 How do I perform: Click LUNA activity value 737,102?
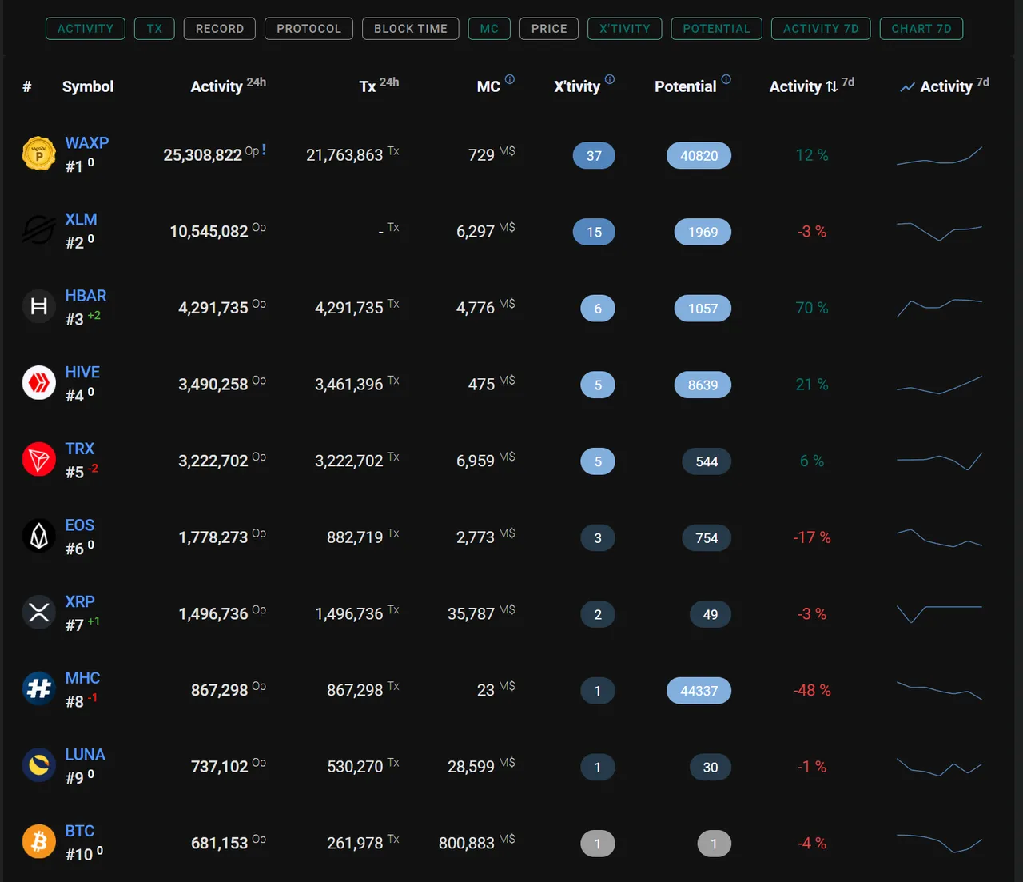coord(220,766)
